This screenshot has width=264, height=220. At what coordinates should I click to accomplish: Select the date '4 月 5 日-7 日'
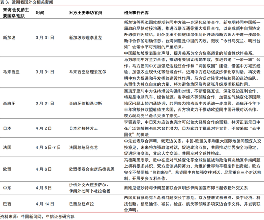(48, 148)
